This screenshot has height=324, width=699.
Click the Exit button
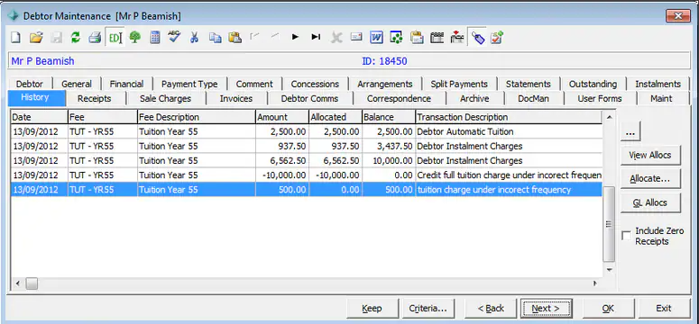663,308
